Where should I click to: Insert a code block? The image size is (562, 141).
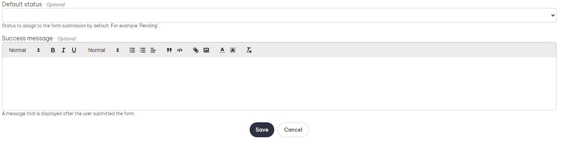(x=180, y=50)
